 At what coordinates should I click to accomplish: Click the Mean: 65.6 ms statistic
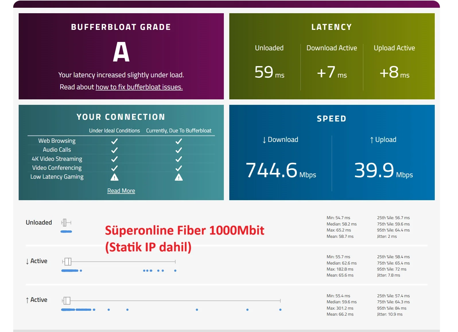tap(340, 275)
